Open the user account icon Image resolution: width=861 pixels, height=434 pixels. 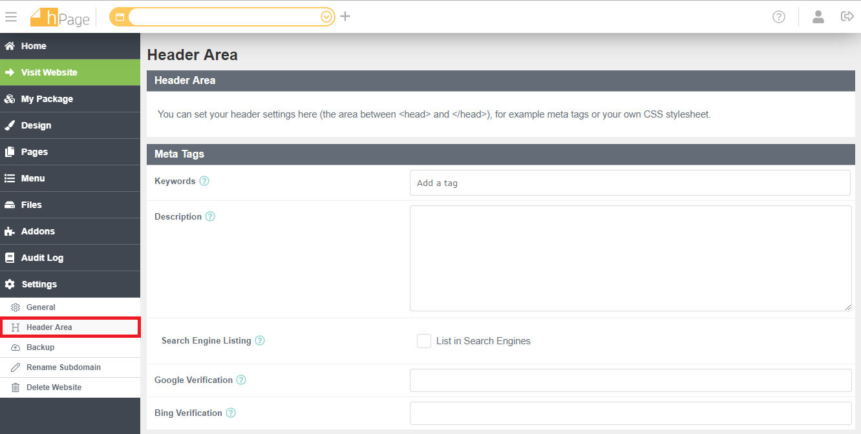pos(818,17)
